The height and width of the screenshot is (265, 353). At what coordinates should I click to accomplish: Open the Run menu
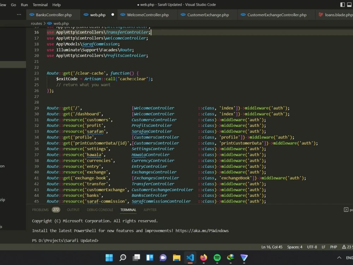pyautogui.click(x=24, y=5)
